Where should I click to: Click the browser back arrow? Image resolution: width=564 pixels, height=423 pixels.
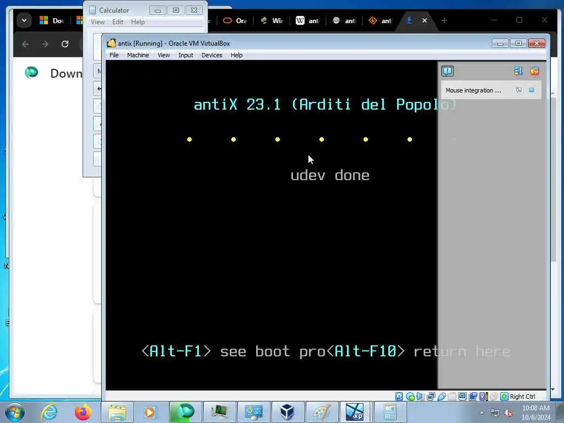tap(25, 44)
